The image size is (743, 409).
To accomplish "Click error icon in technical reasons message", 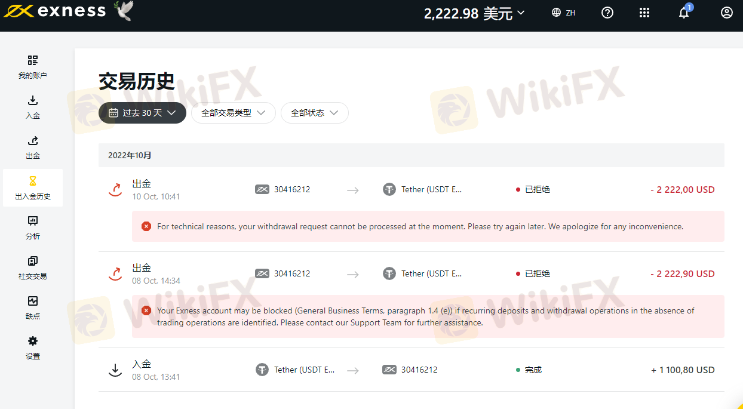I will coord(146,226).
